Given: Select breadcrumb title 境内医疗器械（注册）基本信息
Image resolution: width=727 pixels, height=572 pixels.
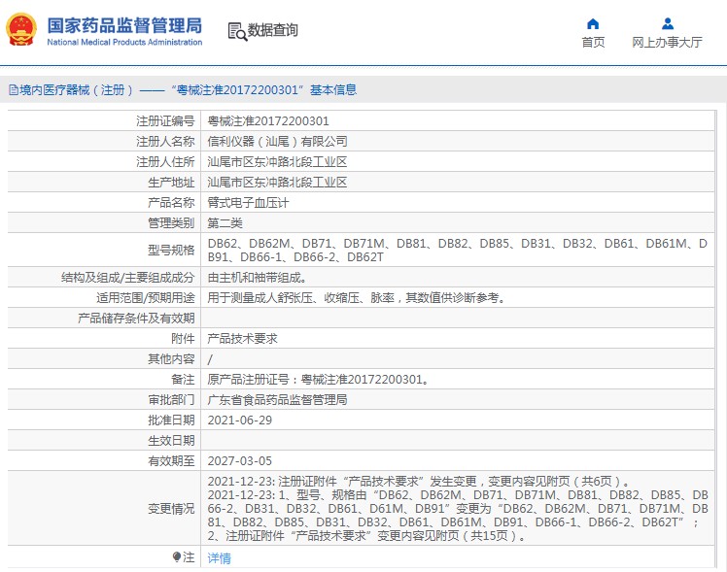Looking at the screenshot, I should point(188,90).
